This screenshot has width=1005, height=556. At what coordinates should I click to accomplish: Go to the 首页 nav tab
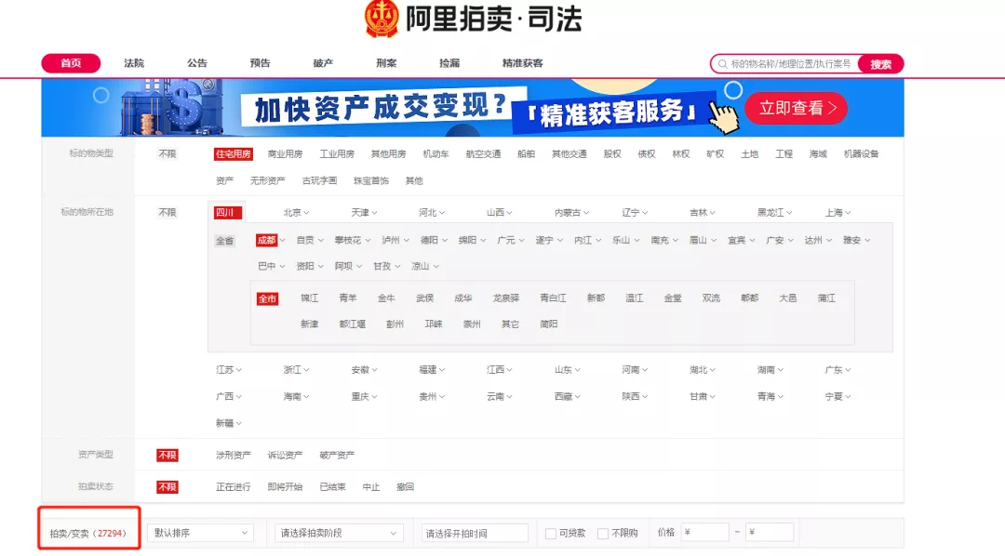click(x=71, y=63)
